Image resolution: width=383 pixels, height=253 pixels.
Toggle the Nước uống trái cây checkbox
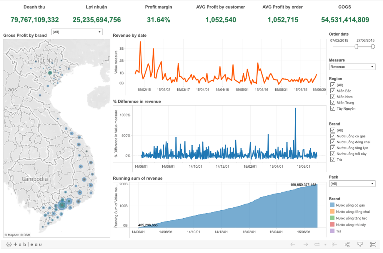pyautogui.click(x=333, y=153)
